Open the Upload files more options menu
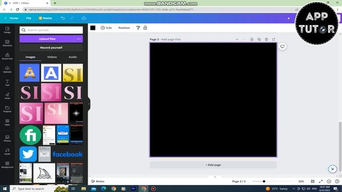The width and height of the screenshot is (342, 192). pyautogui.click(x=79, y=39)
